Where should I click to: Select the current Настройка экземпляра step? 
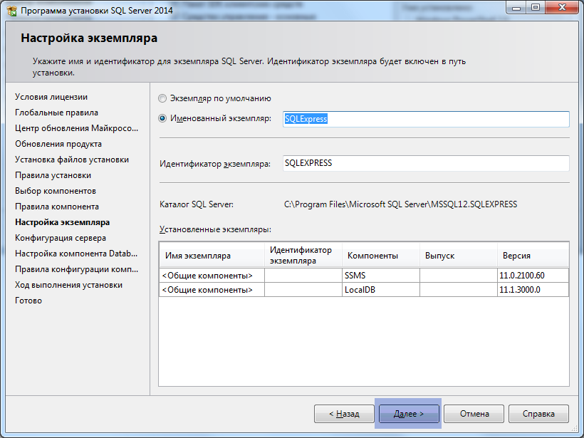point(62,222)
